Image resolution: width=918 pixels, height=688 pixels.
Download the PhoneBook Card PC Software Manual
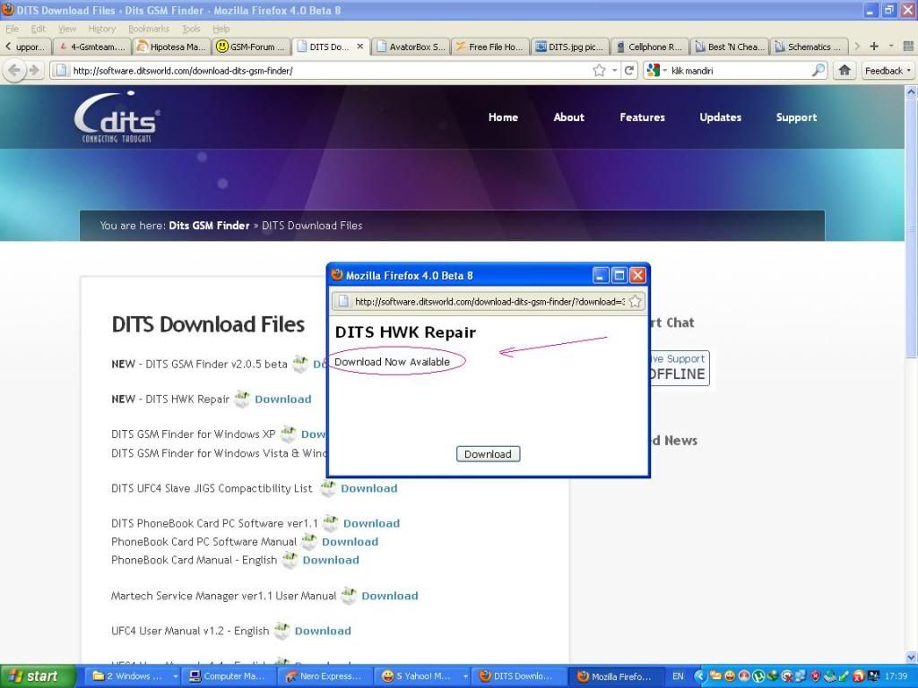pyautogui.click(x=350, y=542)
